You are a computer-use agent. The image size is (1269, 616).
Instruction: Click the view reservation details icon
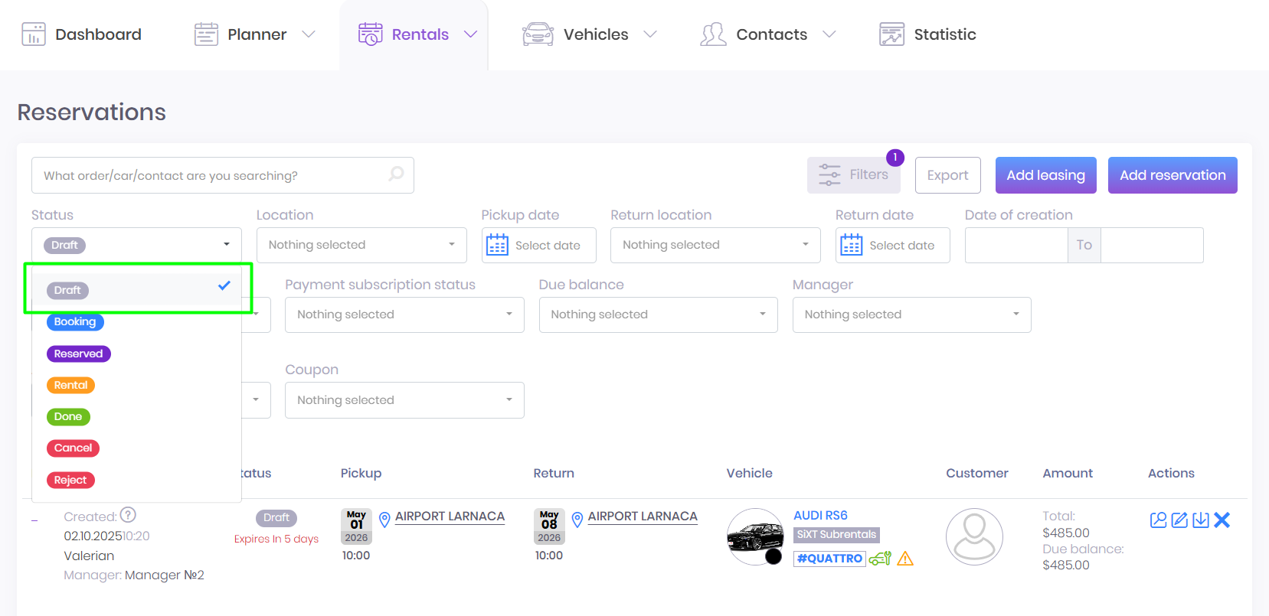[1158, 520]
